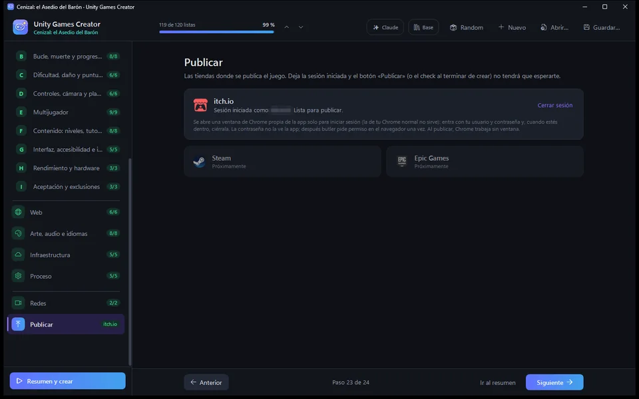Viewport: 639px width, 399px height.
Task: Click the Steam logo icon
Action: point(199,162)
